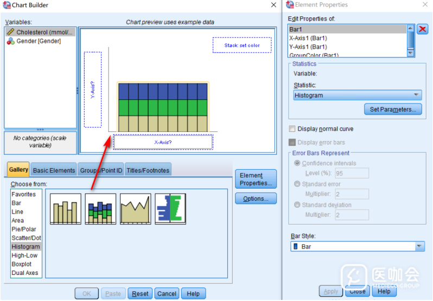Open the Titles/Footnotes tab

pos(148,170)
